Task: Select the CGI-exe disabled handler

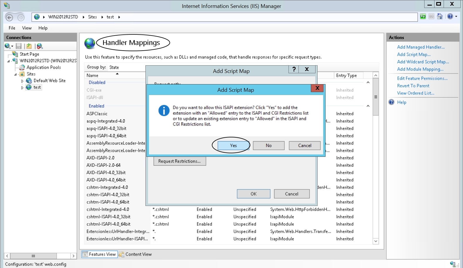Action: tap(94, 90)
